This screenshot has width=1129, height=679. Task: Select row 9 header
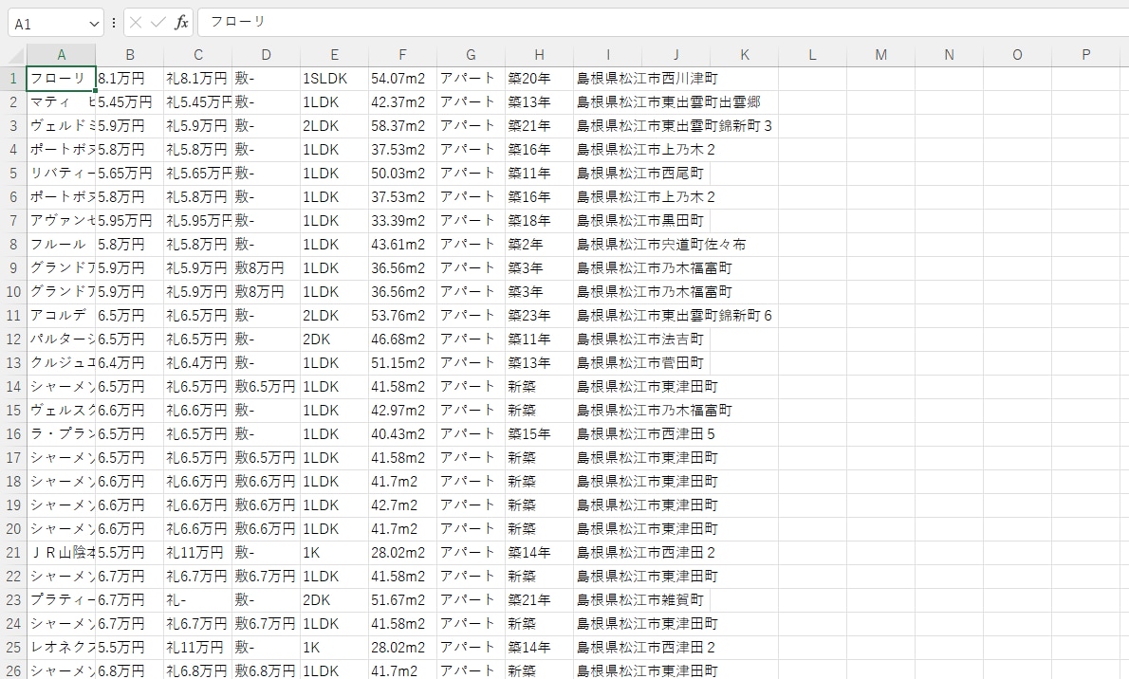[x=13, y=267]
